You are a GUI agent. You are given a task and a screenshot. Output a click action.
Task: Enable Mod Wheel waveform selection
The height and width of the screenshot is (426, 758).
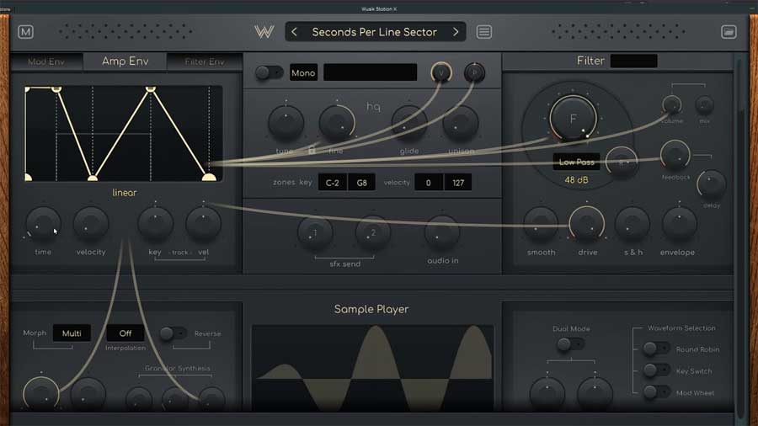coord(656,391)
